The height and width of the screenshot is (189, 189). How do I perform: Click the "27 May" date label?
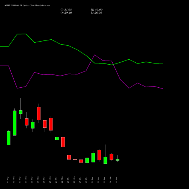(x=81, y=180)
